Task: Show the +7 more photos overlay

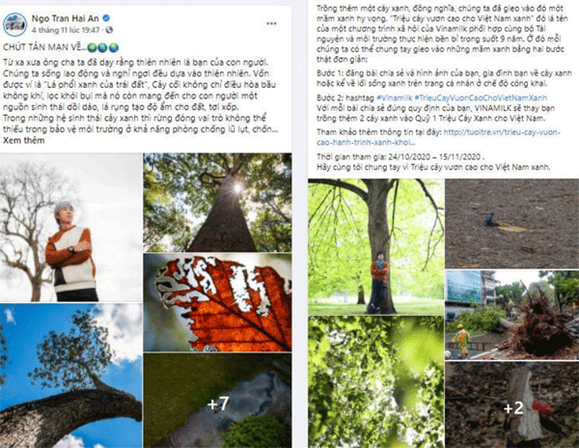Action: pyautogui.click(x=217, y=401)
